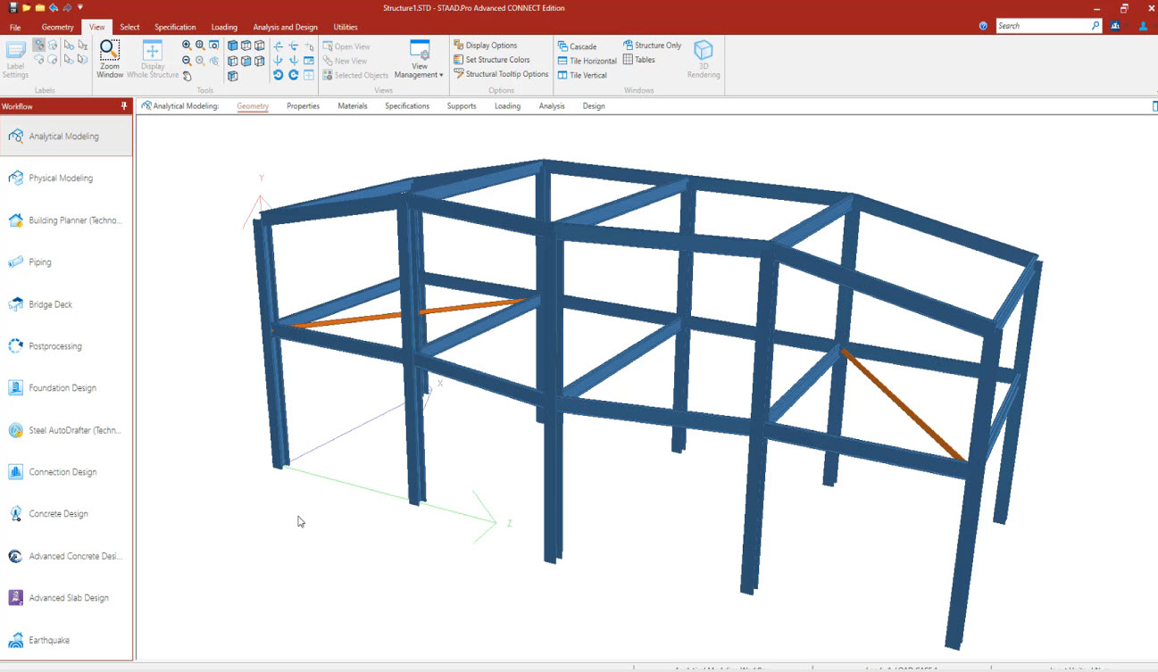Open the Geometry menu tab
Viewport: 1158px width, 672px height.
click(57, 27)
